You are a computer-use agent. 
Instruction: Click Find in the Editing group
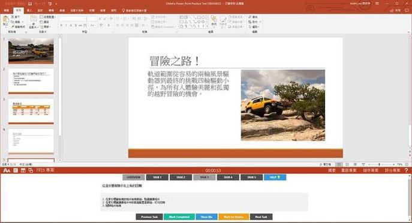(253, 17)
